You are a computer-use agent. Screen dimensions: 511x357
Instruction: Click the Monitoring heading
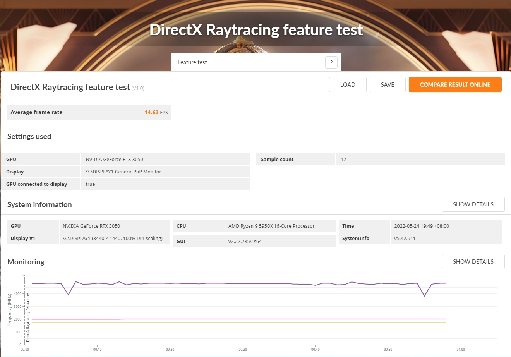click(x=26, y=262)
